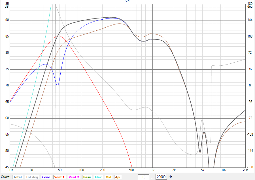Open the Vent 1 color selector
Screen dimensions: 255x180
tap(59, 177)
